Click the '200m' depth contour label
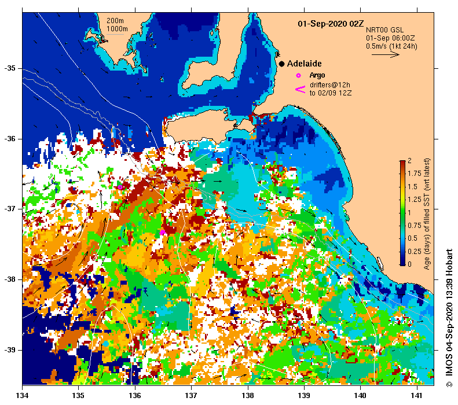 pos(115,21)
